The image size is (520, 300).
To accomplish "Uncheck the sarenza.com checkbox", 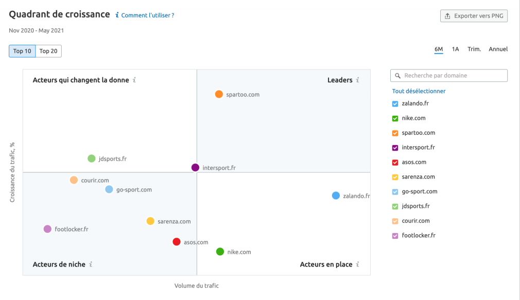I will pyautogui.click(x=395, y=177).
